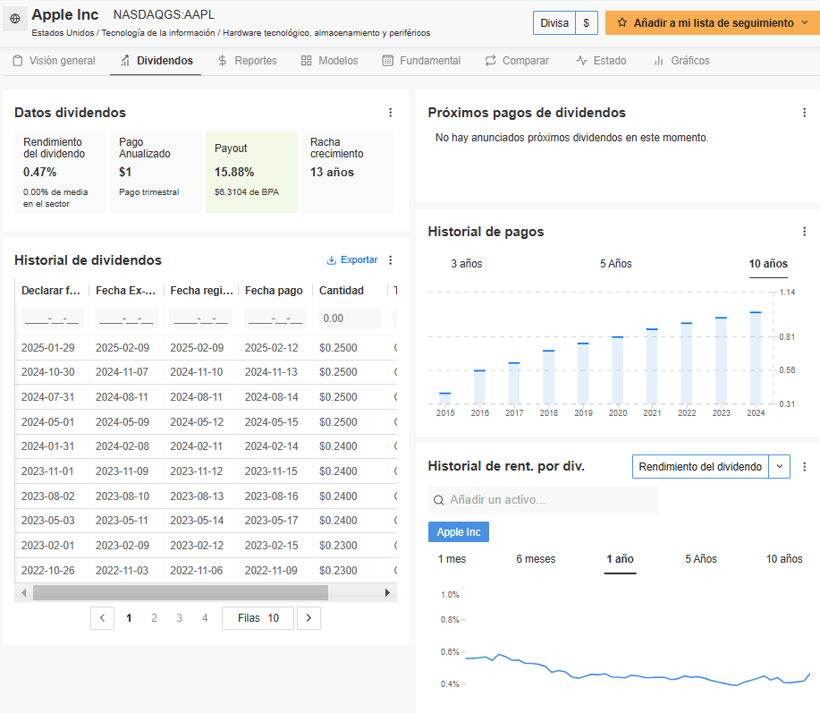Image resolution: width=820 pixels, height=713 pixels.
Task: Select the 1 año yield range
Action: tap(621, 559)
